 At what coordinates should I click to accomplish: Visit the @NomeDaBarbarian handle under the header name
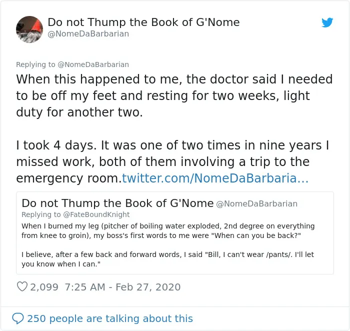pos(88,34)
